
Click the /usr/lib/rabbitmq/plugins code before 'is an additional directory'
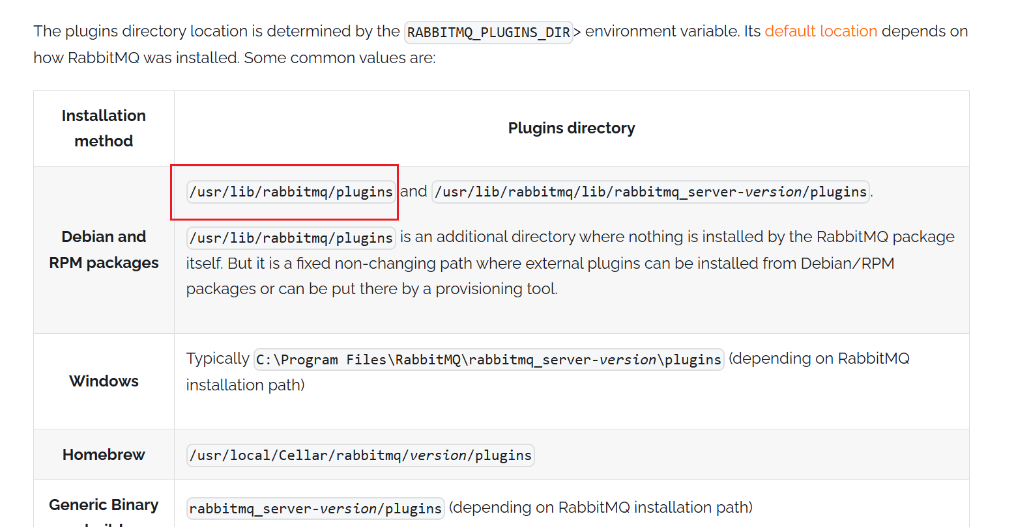tap(291, 237)
